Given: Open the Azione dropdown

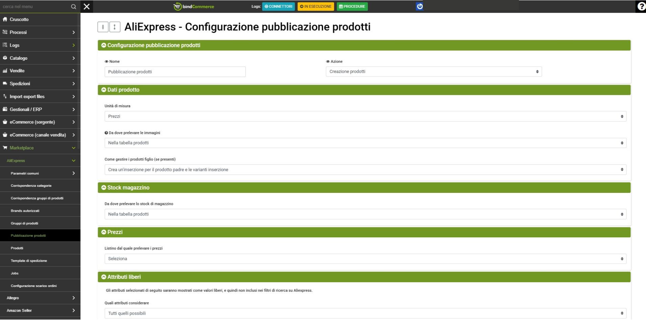Looking at the screenshot, I should click(x=433, y=71).
